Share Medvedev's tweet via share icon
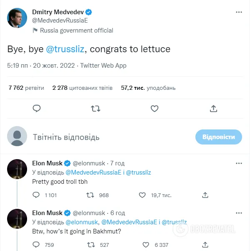The width and height of the screenshot is (250, 251). [213, 109]
